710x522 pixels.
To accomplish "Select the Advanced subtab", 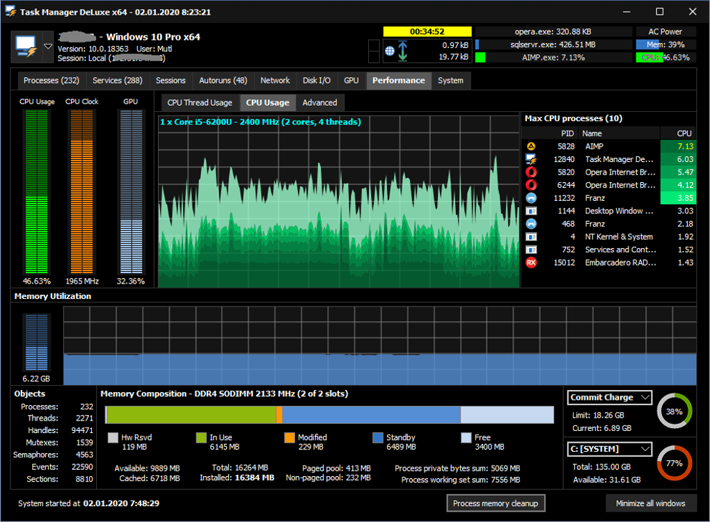I will coord(319,103).
